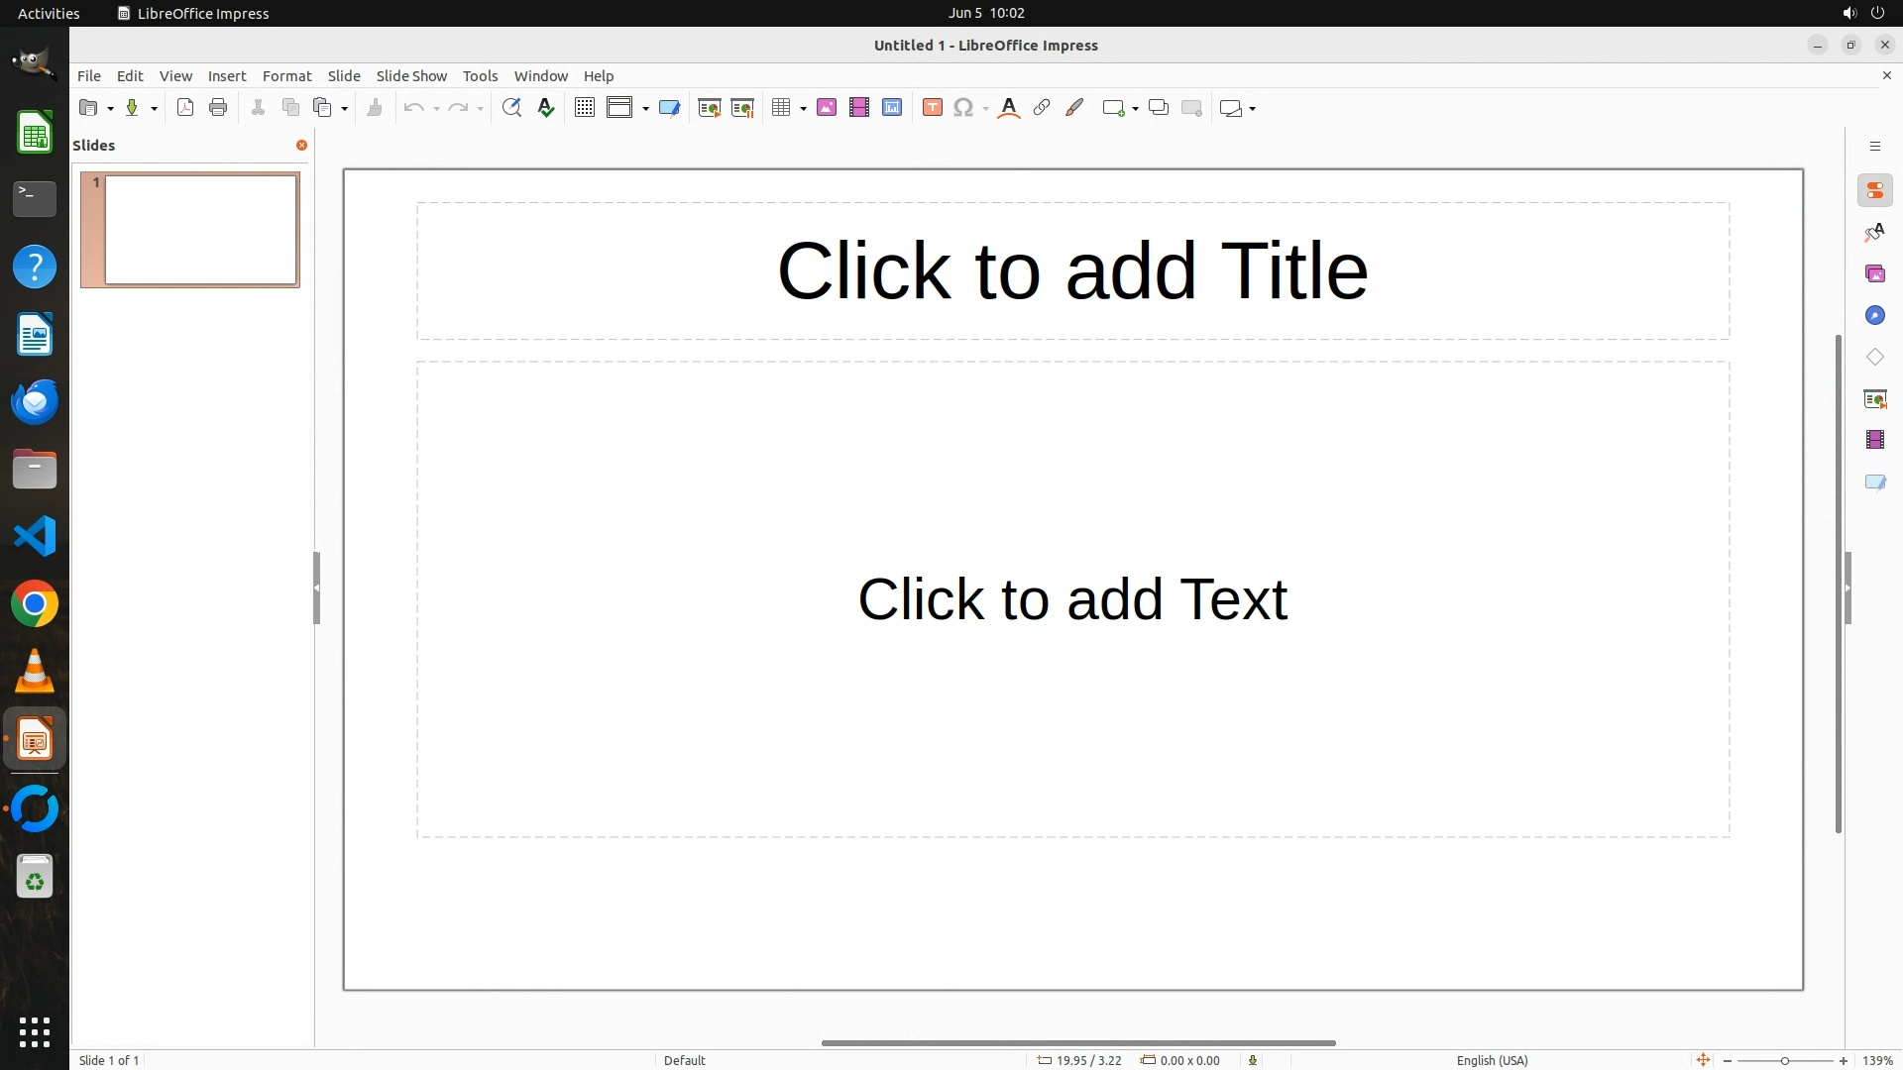
Task: Insert an image using toolbar icon
Action: [x=827, y=108]
